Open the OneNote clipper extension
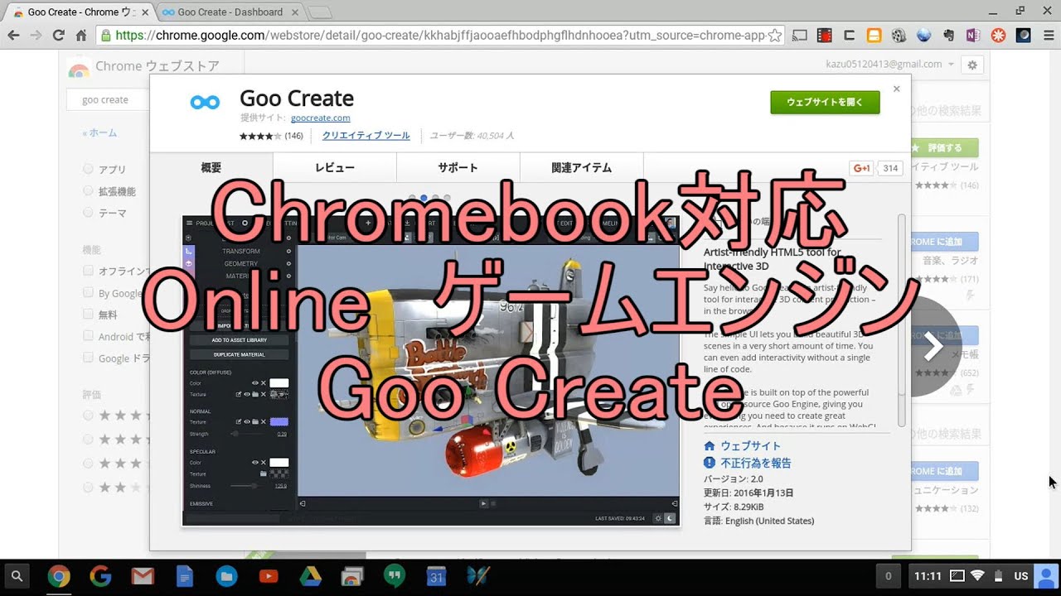 point(973,36)
